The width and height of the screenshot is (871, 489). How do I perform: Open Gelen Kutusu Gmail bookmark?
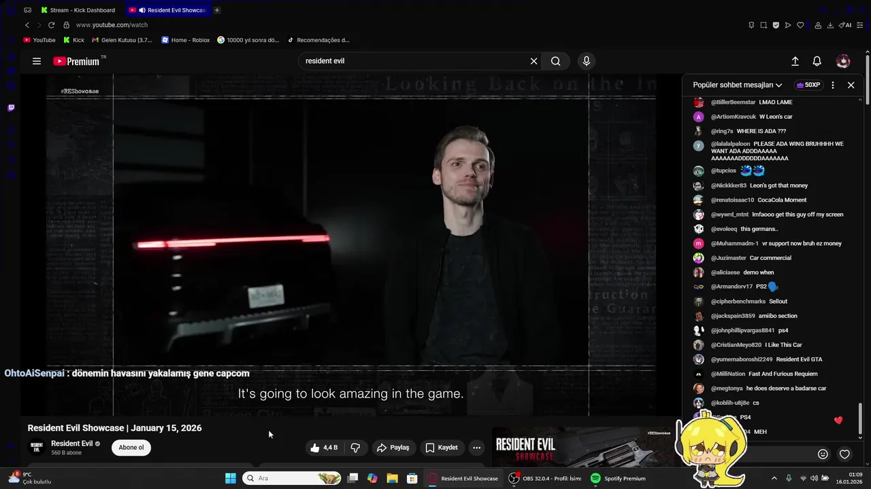(x=122, y=40)
